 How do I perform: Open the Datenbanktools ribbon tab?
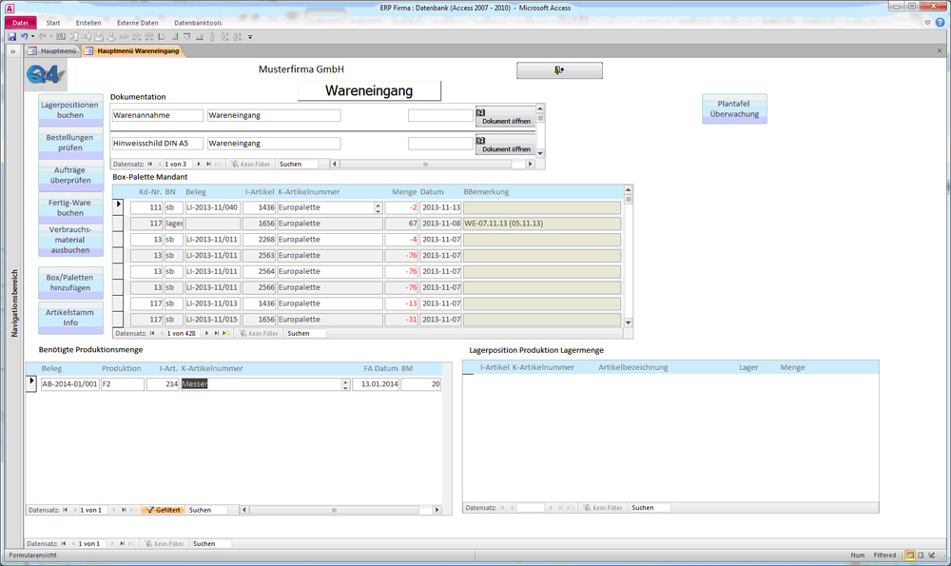click(x=198, y=23)
